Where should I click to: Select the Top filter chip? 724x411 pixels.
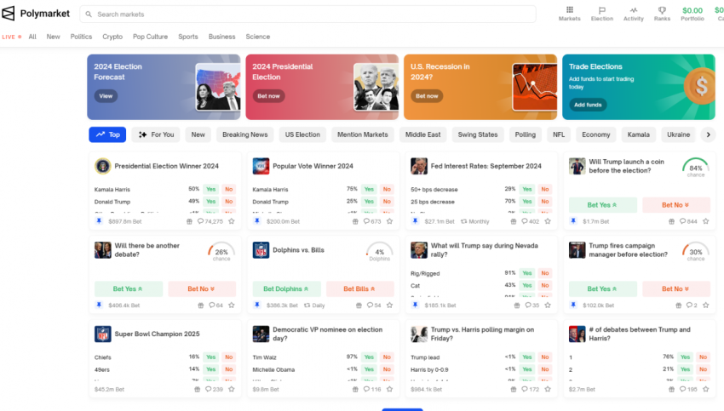click(107, 134)
